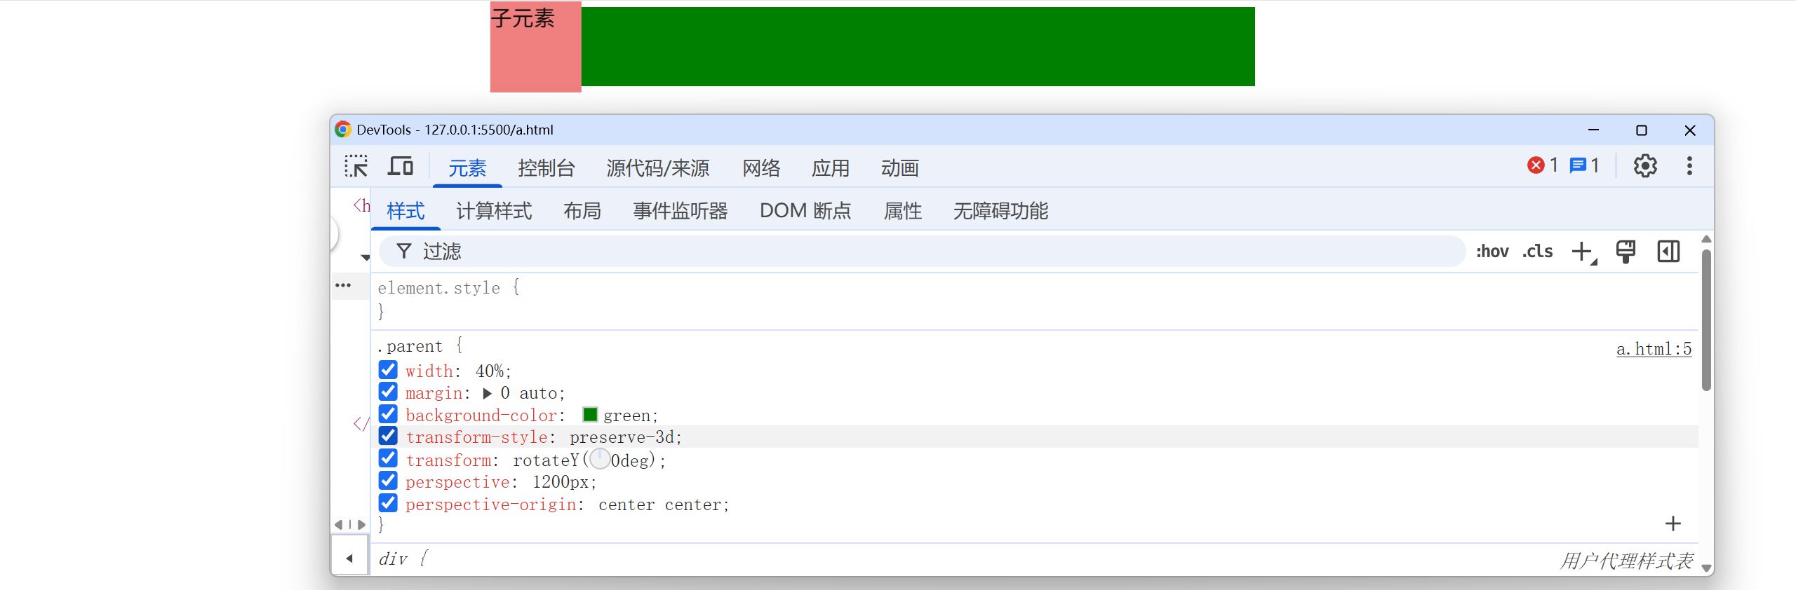Image resolution: width=1796 pixels, height=590 pixels.
Task: Click the scrollbar down arrow in styles pane
Action: coord(1706,568)
